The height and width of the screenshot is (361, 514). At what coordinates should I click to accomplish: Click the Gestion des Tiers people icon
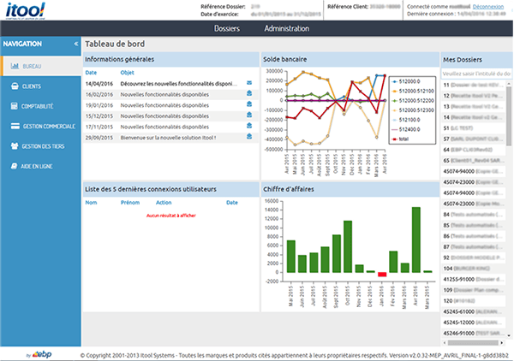tap(15, 146)
